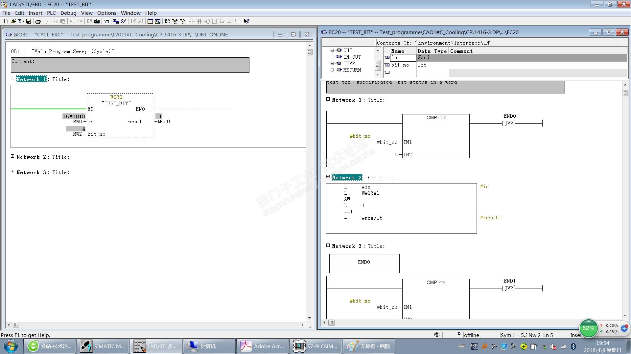Click the New document toolbar icon
The height and width of the screenshot is (354, 631).
[6, 21]
